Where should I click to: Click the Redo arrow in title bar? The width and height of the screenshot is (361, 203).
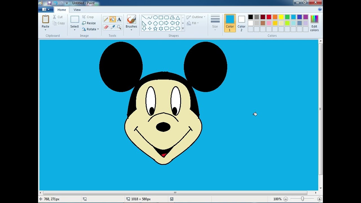click(x=61, y=3)
